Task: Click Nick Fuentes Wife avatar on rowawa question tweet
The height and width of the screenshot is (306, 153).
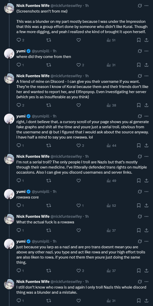Action: click(9, 219)
